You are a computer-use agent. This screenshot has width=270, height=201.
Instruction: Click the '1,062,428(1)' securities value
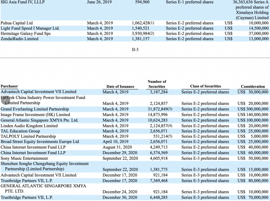coord(143,23)
